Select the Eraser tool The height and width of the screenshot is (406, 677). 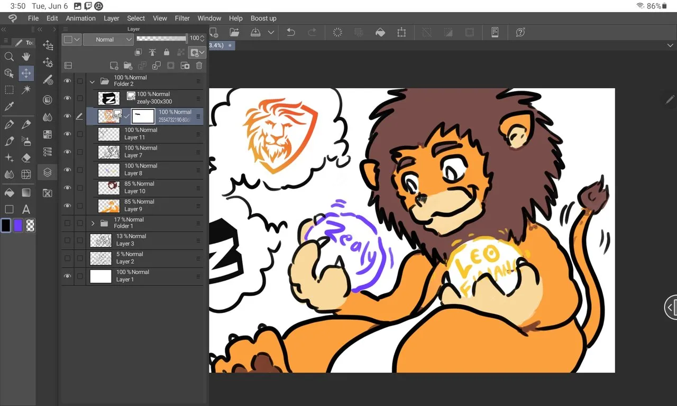26,158
